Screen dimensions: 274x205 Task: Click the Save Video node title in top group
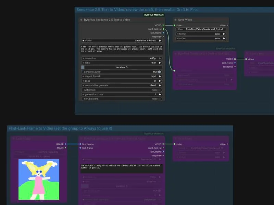[185, 20]
